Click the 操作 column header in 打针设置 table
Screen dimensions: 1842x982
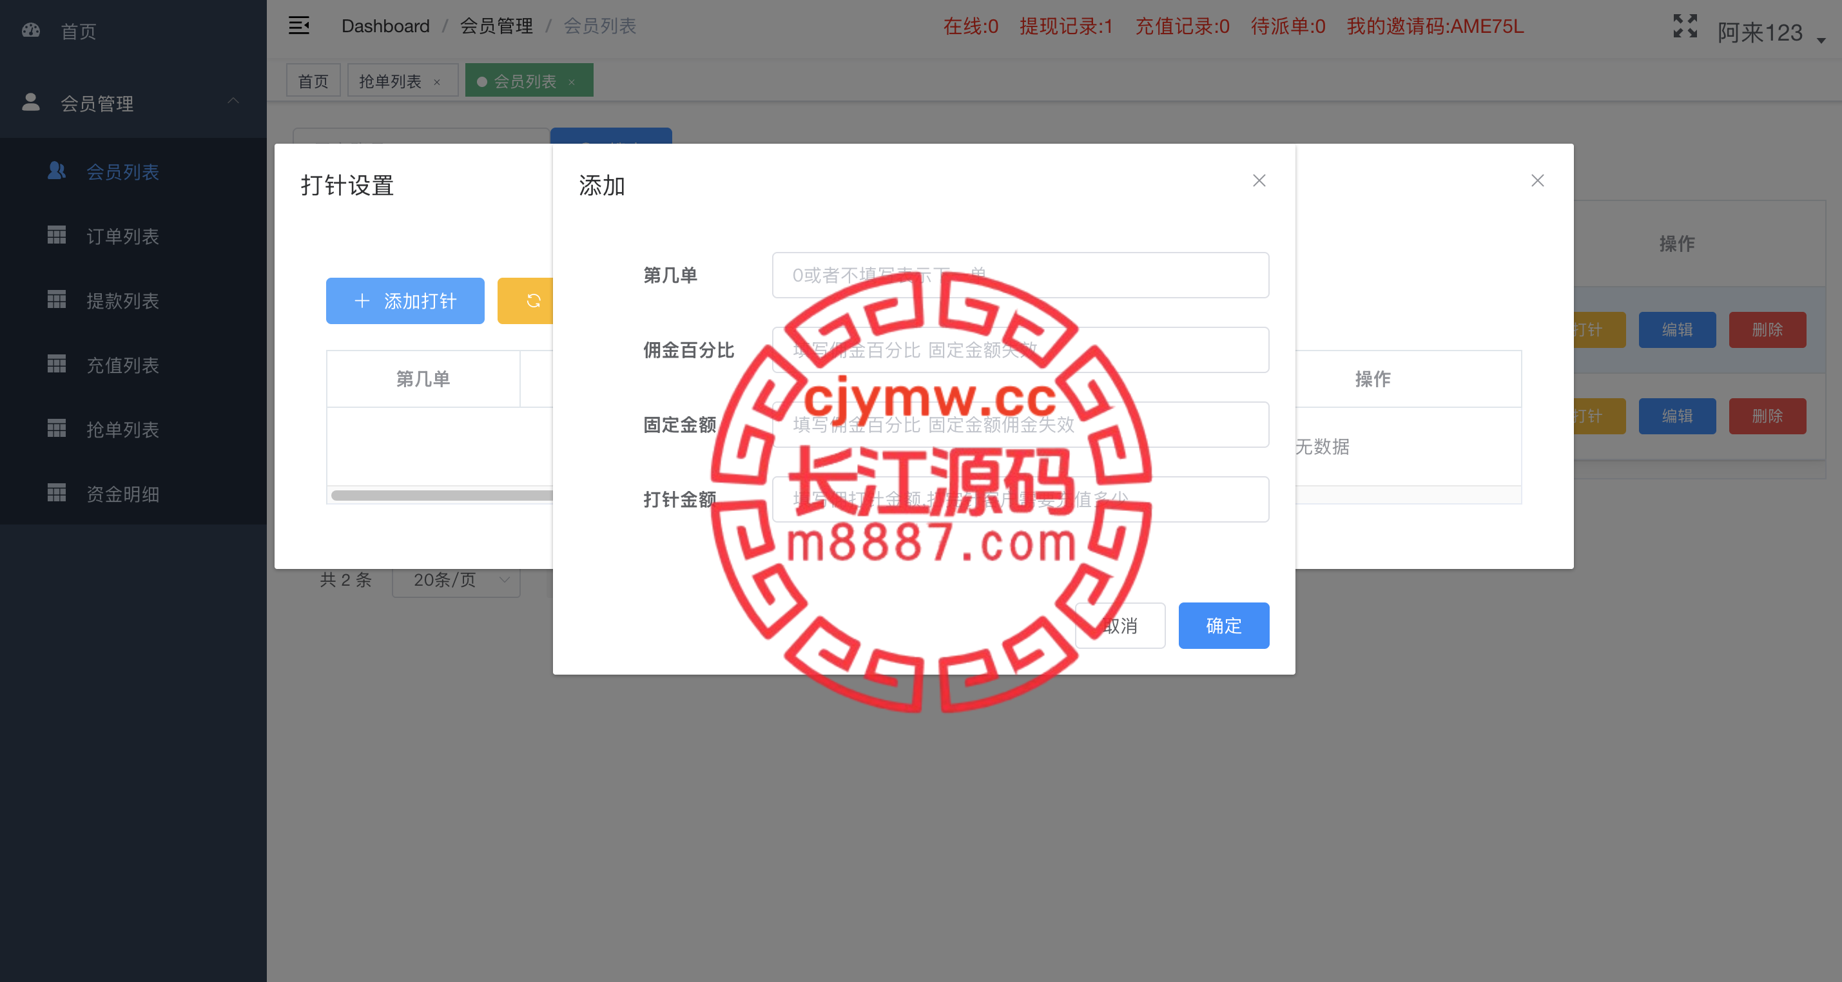click(1373, 379)
